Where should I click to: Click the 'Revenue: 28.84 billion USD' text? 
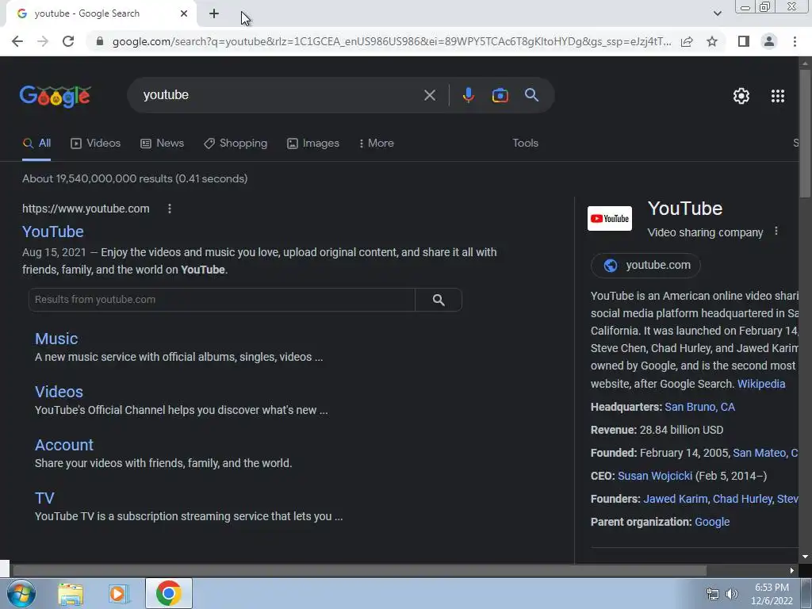tap(657, 430)
